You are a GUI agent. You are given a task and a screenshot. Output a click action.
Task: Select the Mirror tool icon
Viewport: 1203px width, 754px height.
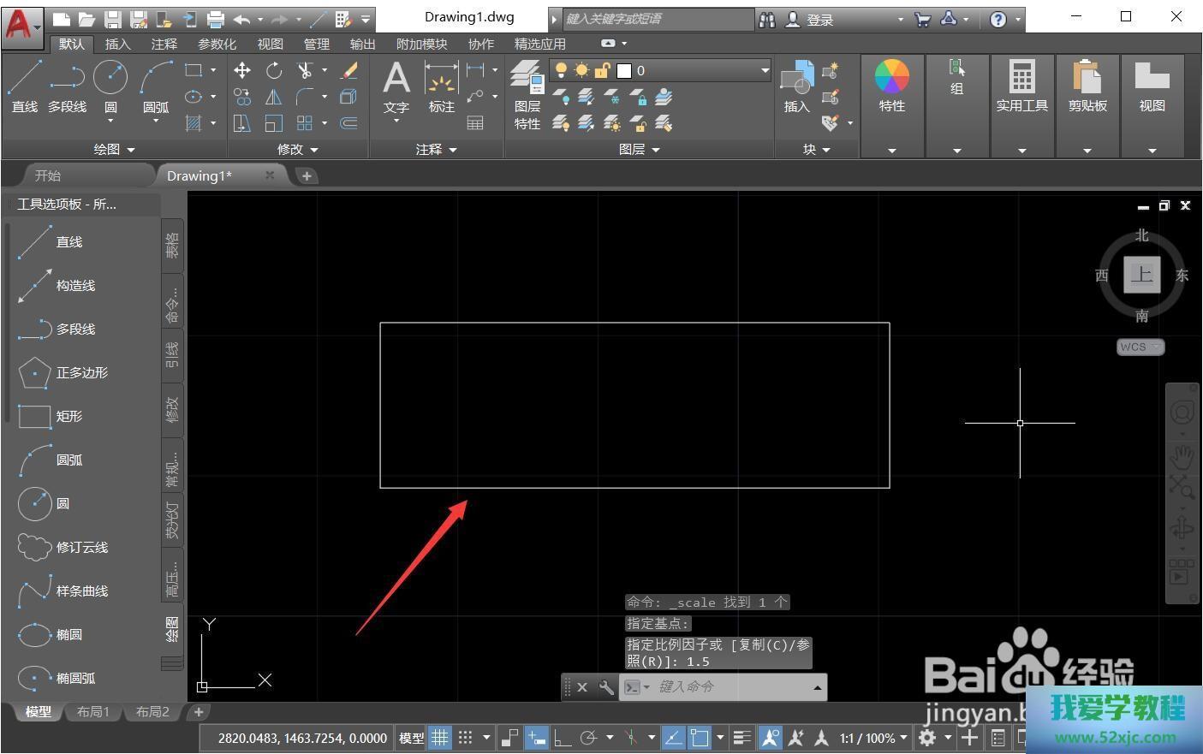point(274,98)
